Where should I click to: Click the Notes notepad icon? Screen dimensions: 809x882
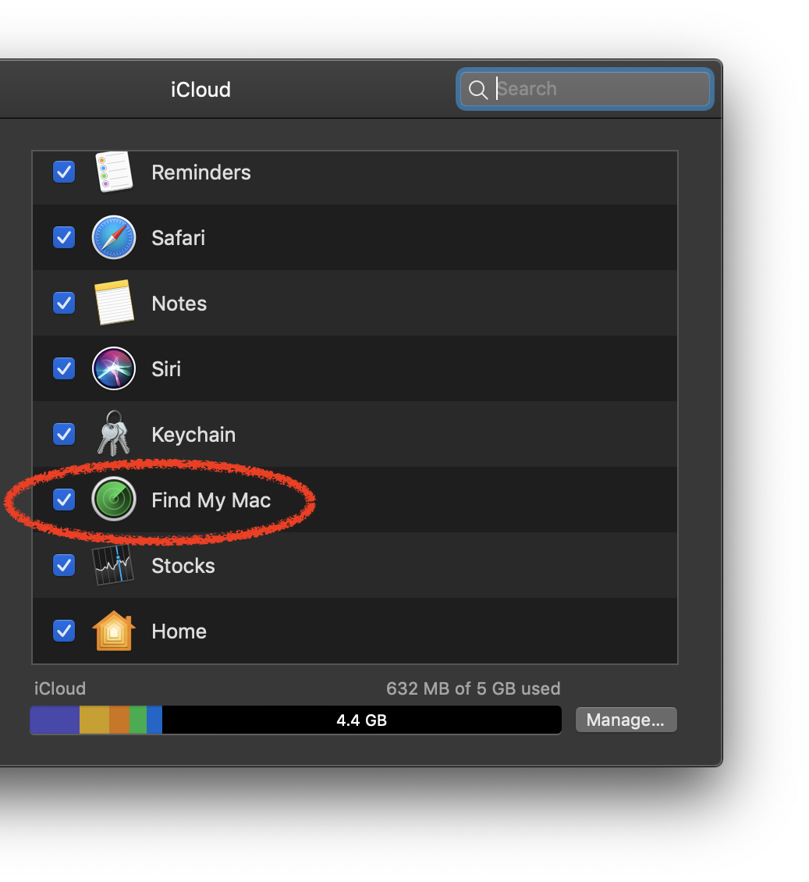(114, 303)
